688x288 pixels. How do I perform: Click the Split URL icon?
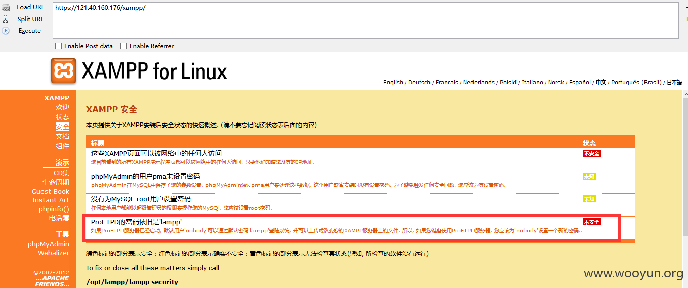(6, 19)
